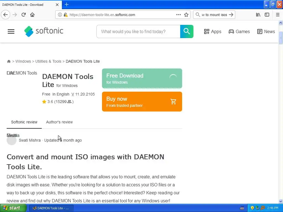
Task: Click the tray keyboard icon
Action: [x=242, y=208]
